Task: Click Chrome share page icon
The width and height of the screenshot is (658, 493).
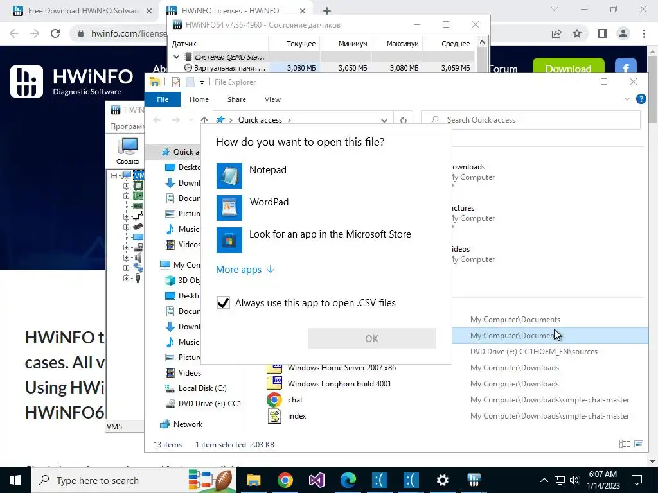Action: [x=556, y=33]
